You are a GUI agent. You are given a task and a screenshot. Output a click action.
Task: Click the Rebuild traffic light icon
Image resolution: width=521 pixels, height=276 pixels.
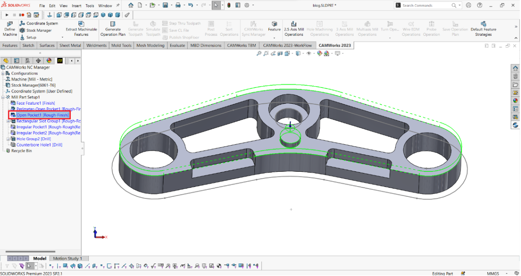pyautogui.click(x=229, y=6)
